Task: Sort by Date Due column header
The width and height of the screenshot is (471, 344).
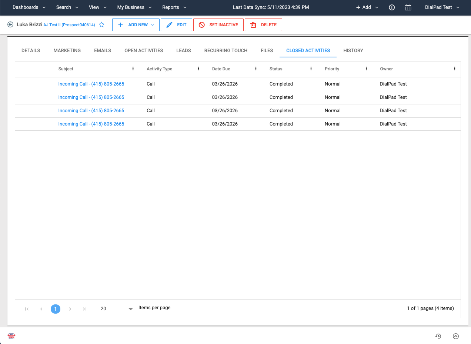Action: point(221,69)
